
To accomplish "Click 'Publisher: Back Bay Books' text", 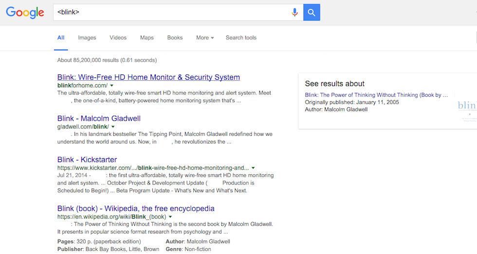I will click(x=108, y=249).
